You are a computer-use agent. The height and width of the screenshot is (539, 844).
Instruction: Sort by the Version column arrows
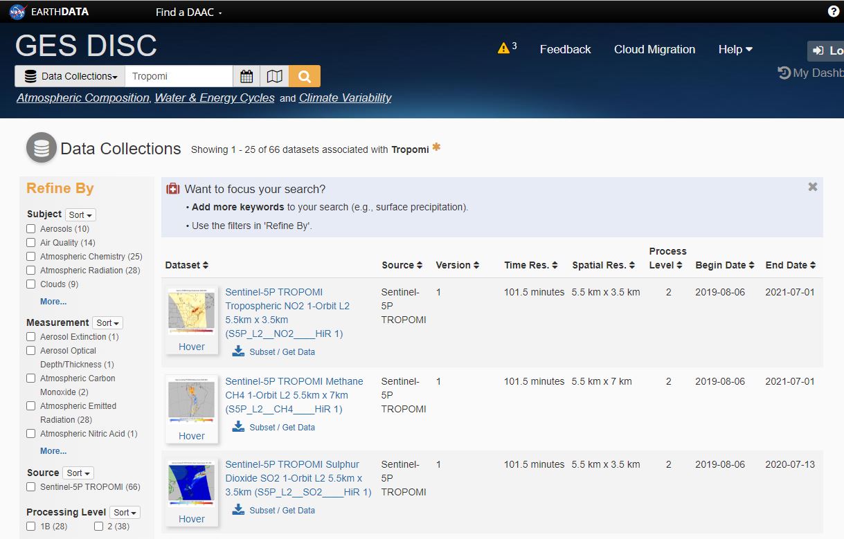point(476,266)
